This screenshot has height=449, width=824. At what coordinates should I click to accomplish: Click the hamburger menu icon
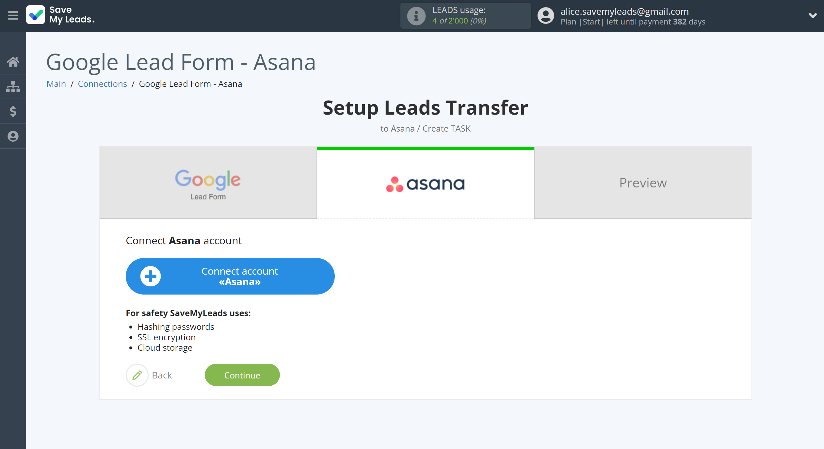[13, 15]
